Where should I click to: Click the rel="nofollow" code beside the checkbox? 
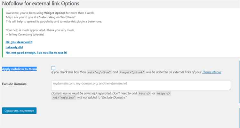tap(99, 72)
